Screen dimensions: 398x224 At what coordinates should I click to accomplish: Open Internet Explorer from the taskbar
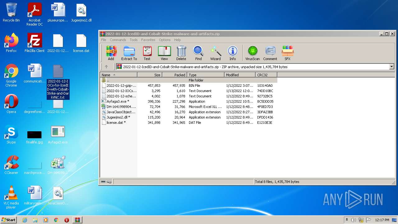point(25,220)
